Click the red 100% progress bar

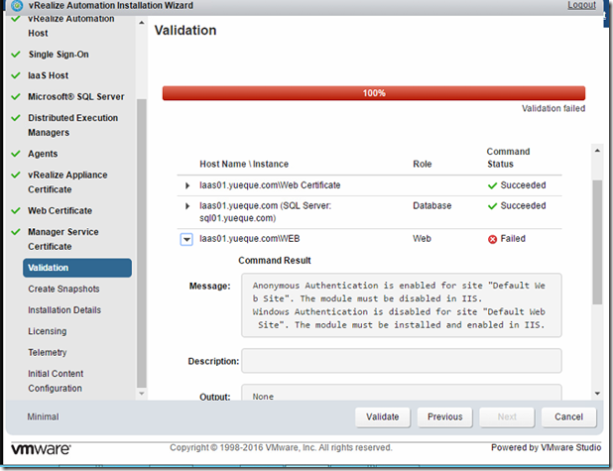374,93
